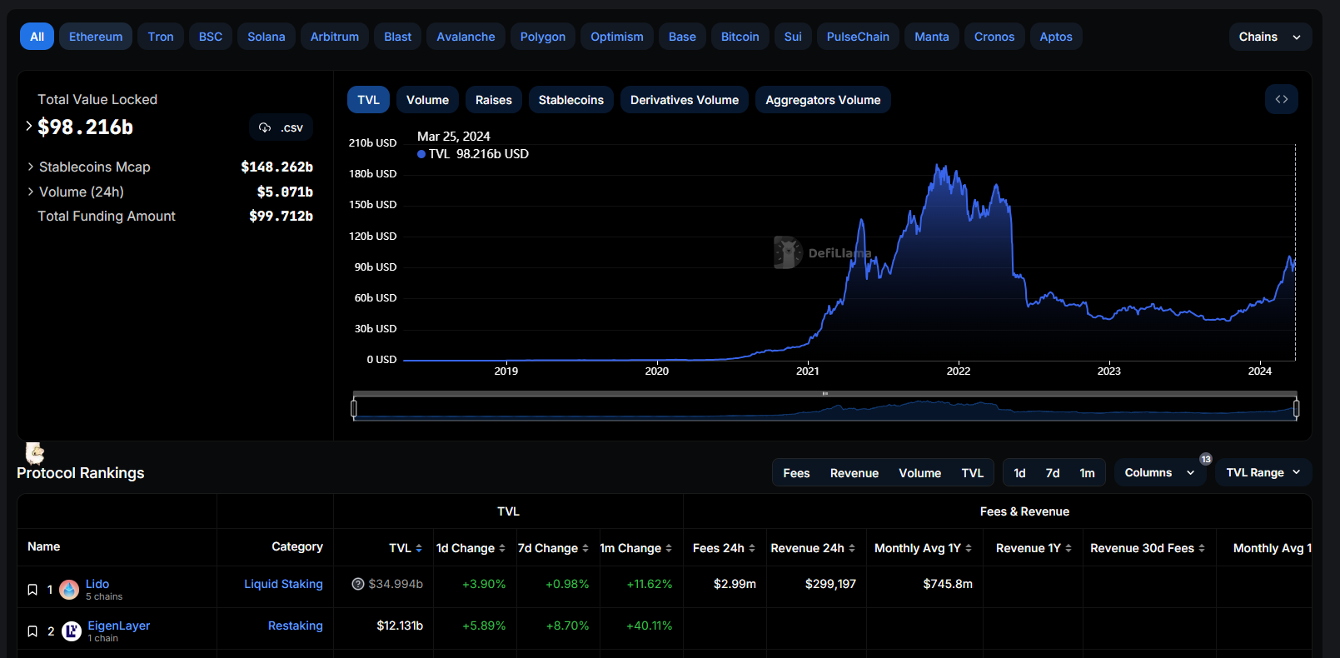This screenshot has width=1340, height=658.
Task: Show Volume columns in Protocol Rankings
Action: click(919, 473)
